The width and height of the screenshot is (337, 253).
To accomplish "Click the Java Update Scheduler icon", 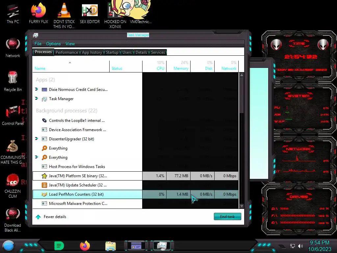I will point(44,185).
